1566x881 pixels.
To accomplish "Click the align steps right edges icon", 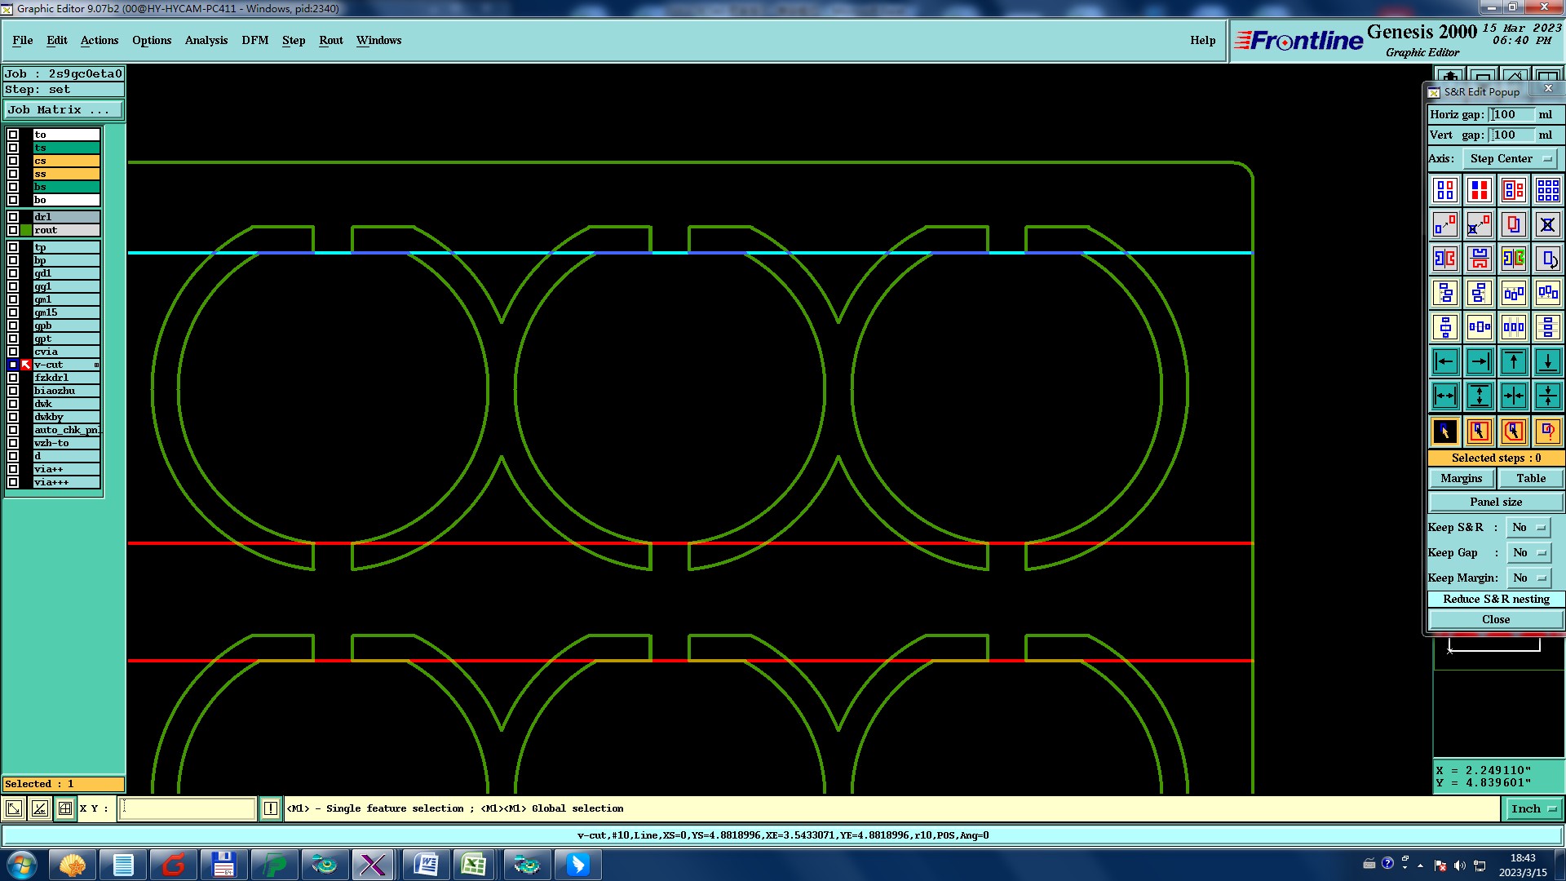I will [x=1480, y=293].
